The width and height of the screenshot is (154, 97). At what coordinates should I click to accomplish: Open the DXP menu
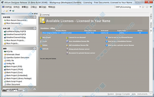coord(7,7)
